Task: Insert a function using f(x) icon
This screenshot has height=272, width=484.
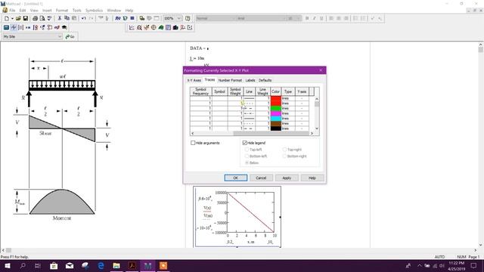Action: pos(118,18)
